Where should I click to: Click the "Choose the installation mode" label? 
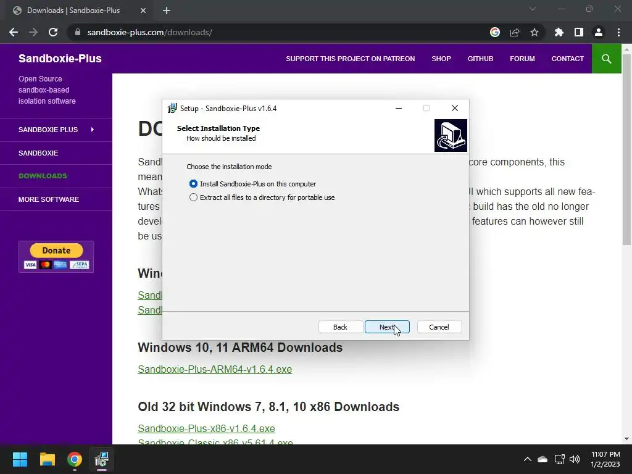229,167
